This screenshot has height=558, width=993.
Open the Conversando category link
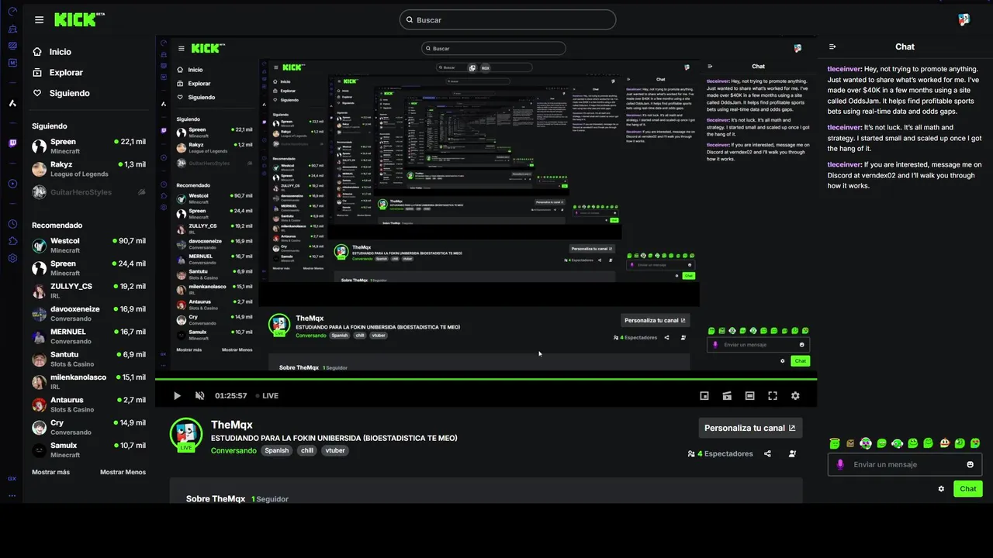234,450
